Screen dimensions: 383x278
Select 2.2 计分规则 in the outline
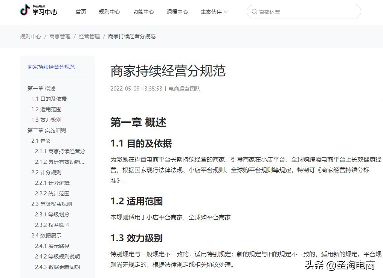pos(46,172)
